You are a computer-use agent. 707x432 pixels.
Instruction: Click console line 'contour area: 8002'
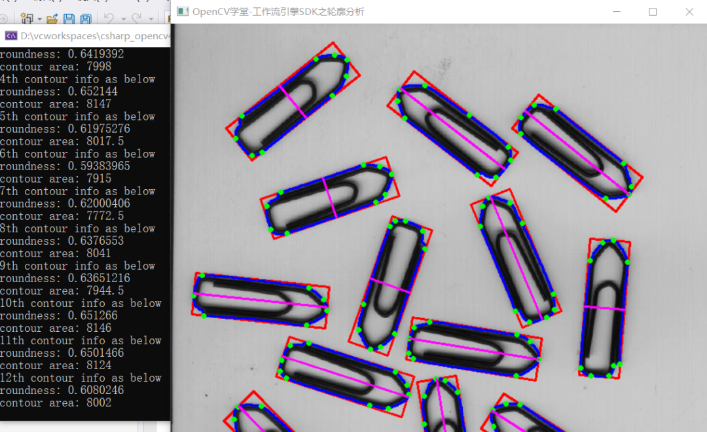point(56,403)
